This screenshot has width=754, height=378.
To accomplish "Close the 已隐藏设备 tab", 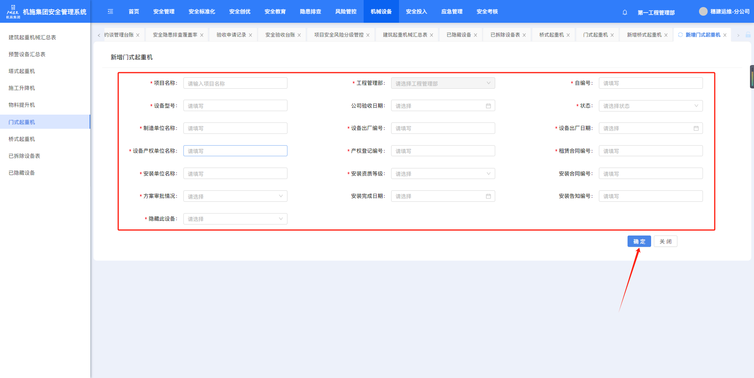I will click(x=475, y=35).
